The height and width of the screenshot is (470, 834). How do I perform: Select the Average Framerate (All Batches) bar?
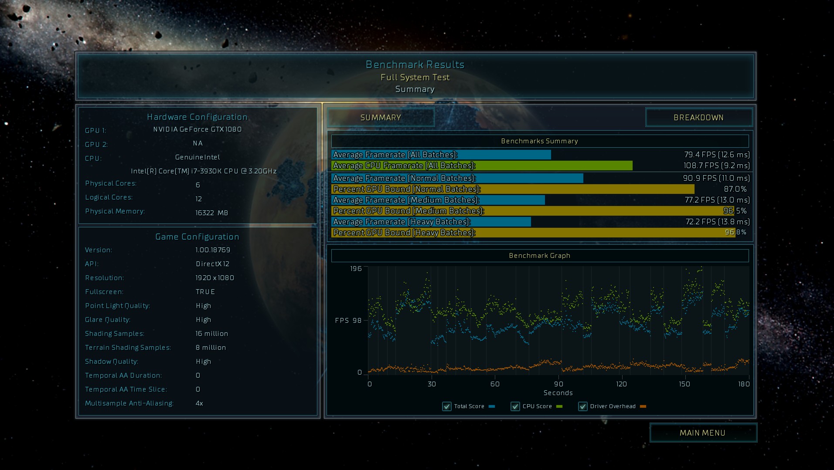coord(441,155)
